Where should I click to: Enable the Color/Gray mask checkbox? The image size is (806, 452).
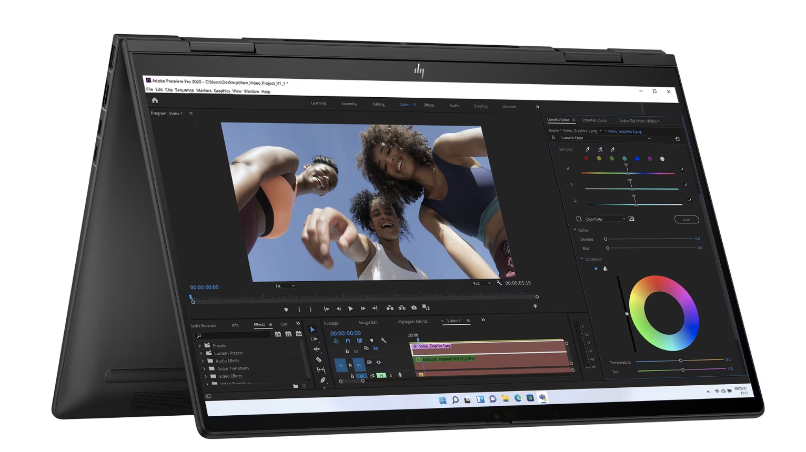(x=579, y=219)
